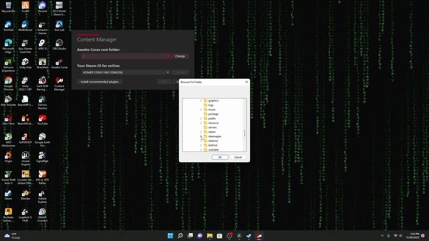Select the Grand Theft Auto V shortcut

(x=8, y=177)
